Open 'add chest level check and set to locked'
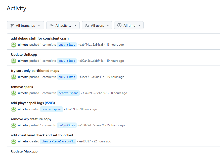Image resolution: width=220 pixels, height=154 pixels. click(42, 135)
